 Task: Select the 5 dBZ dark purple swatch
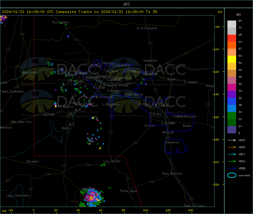232,130
